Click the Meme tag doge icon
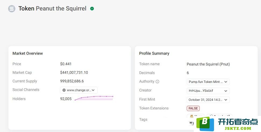The image size is (261, 132). click(x=192, y=116)
